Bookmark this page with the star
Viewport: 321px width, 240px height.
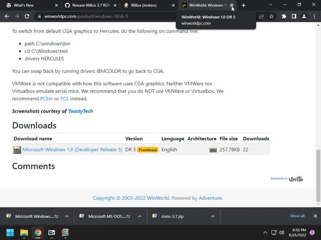pyautogui.click(x=271, y=16)
